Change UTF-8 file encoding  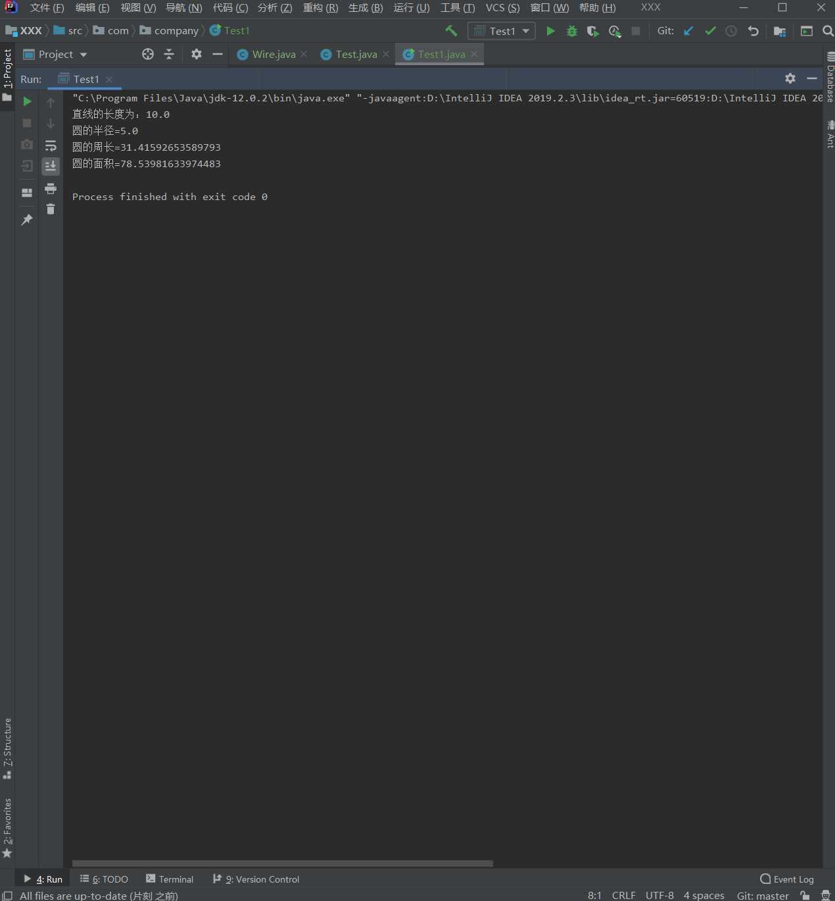pos(659,895)
